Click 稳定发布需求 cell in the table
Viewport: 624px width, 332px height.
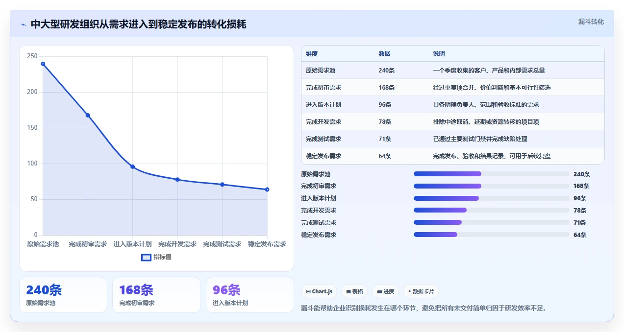pyautogui.click(x=324, y=156)
